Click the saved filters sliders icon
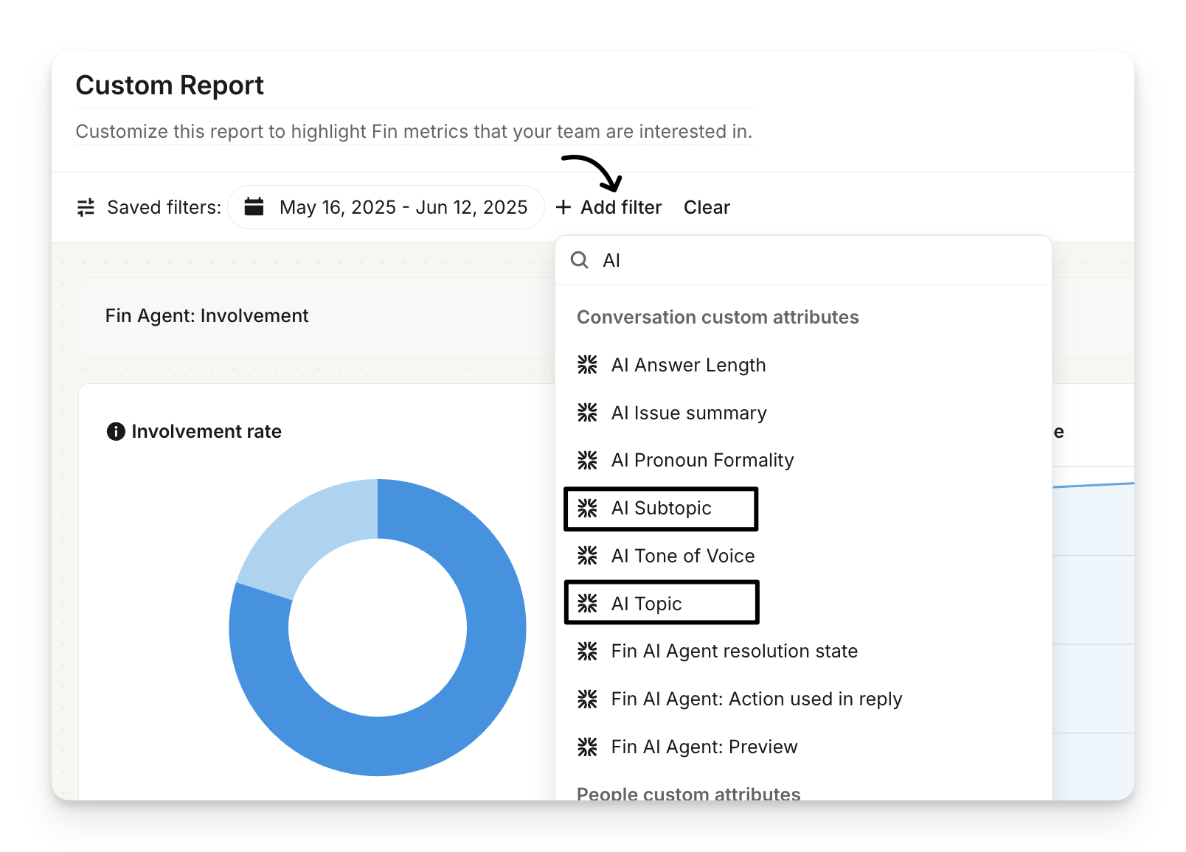 point(86,208)
